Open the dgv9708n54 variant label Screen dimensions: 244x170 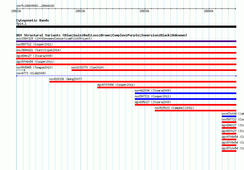pos(233,137)
